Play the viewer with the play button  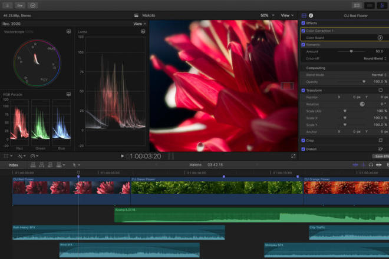[x=122, y=156]
